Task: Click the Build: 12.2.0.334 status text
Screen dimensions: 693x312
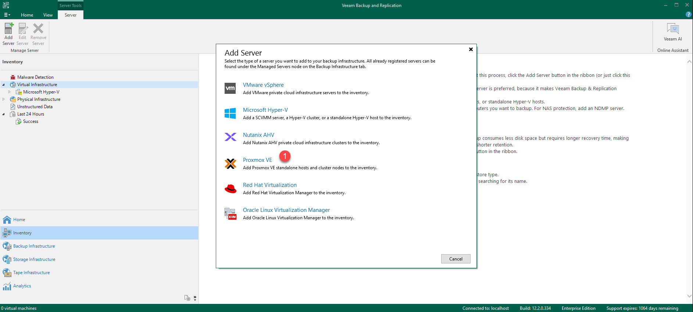Action: (535, 308)
